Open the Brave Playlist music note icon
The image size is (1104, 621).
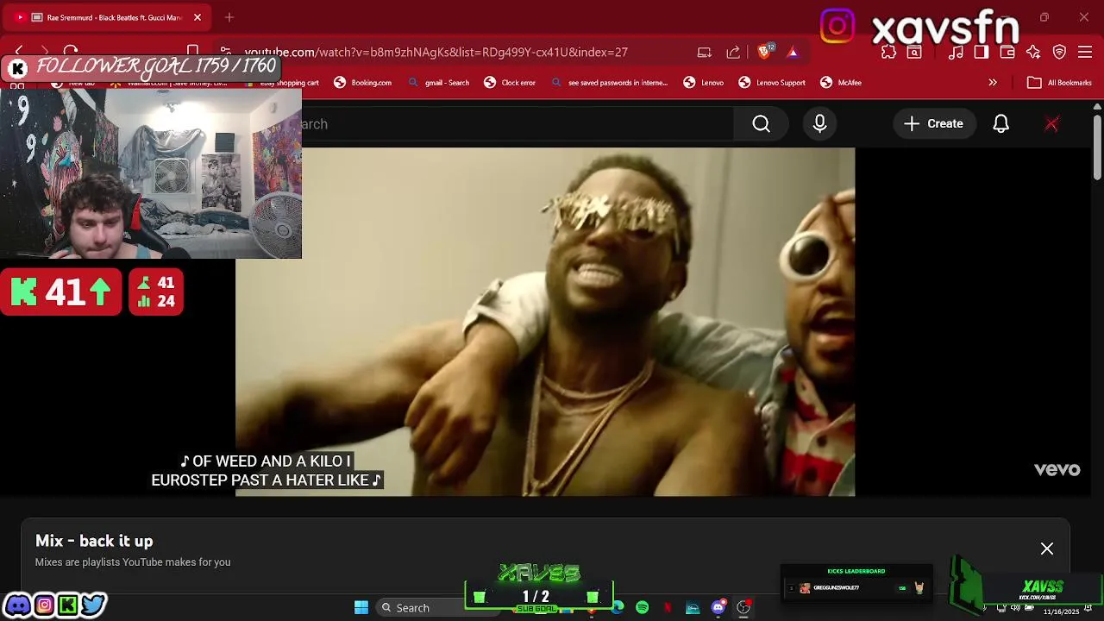[x=956, y=52]
